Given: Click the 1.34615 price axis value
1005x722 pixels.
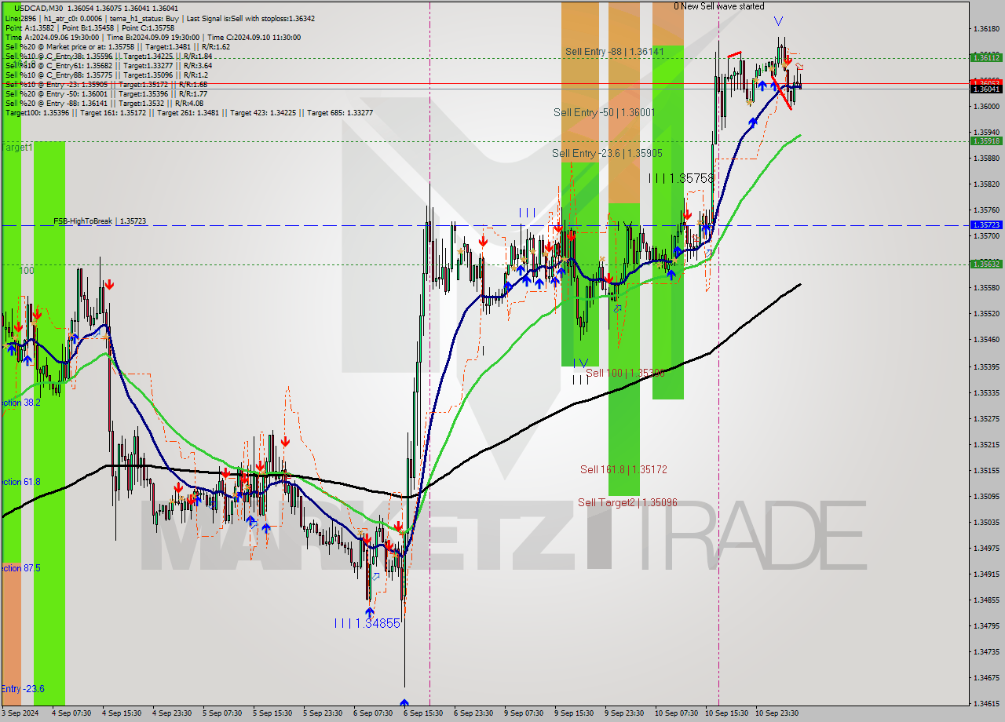Looking at the screenshot, I should tap(986, 703).
